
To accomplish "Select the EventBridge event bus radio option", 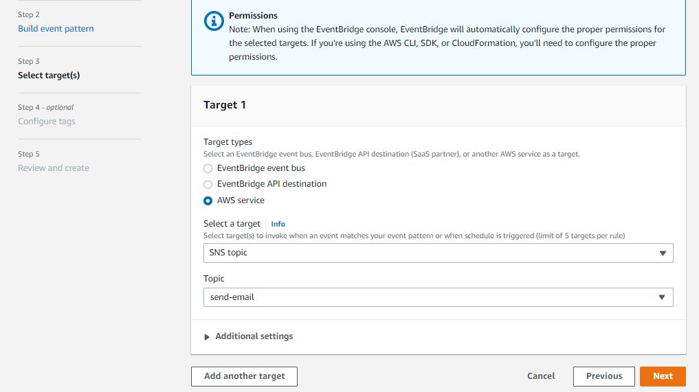I will click(208, 168).
